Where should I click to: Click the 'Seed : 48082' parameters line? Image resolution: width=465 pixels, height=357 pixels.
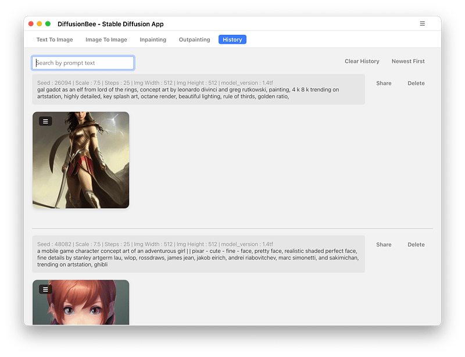(155, 244)
